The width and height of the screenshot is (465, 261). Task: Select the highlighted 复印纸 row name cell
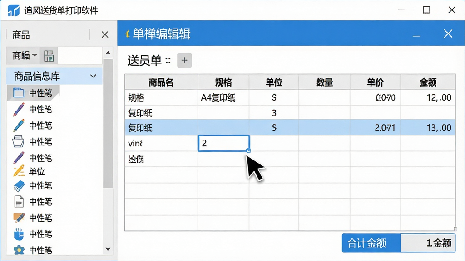[161, 127]
